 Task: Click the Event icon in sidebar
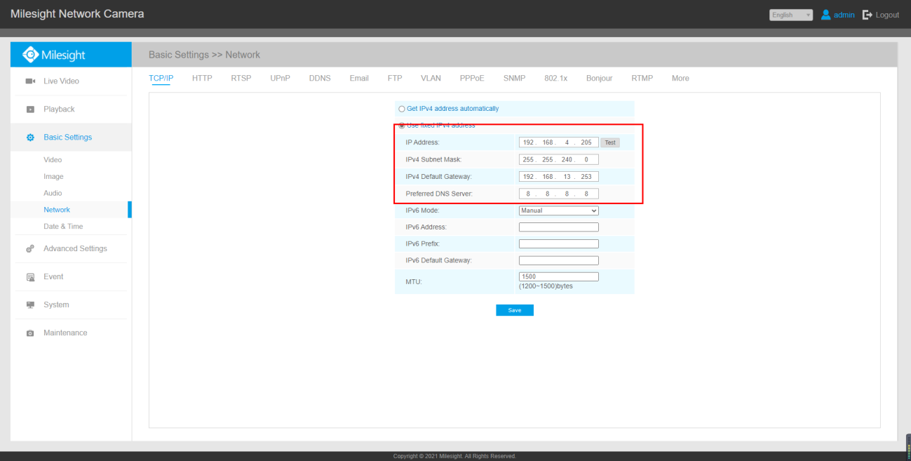click(x=30, y=277)
